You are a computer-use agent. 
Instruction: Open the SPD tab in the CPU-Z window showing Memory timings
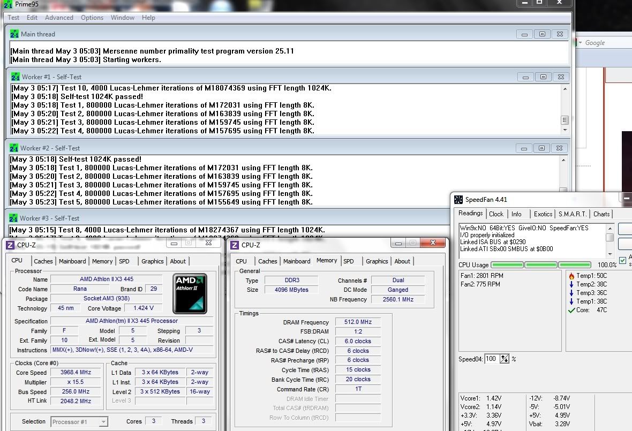tap(349, 261)
